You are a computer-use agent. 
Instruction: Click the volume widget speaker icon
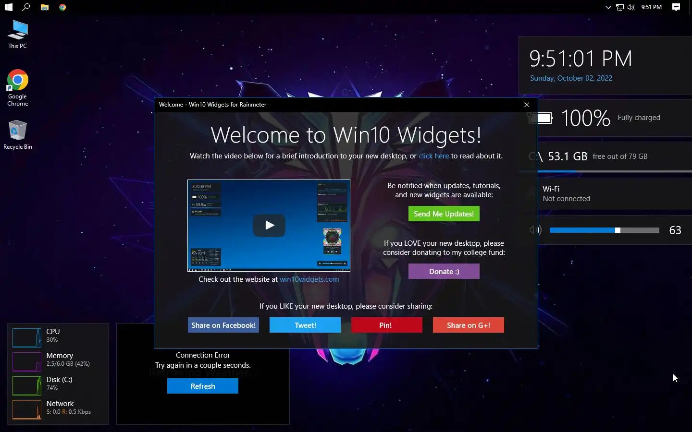click(535, 230)
